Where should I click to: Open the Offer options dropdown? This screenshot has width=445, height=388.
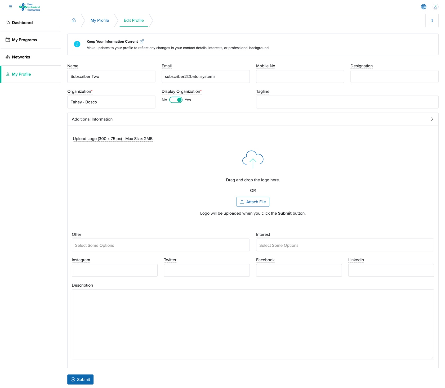tap(161, 245)
